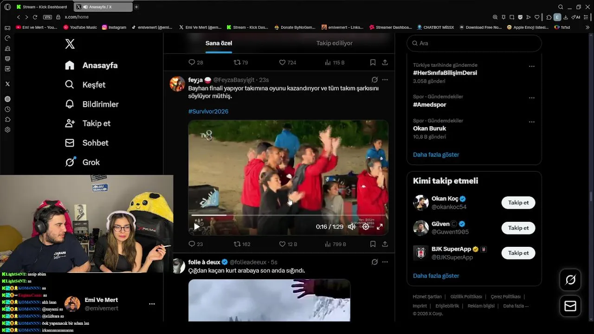Screen dimensions: 594x334
Task: Reply to FeyzaBasyigit tweet, 23 comments
Action: (195, 244)
